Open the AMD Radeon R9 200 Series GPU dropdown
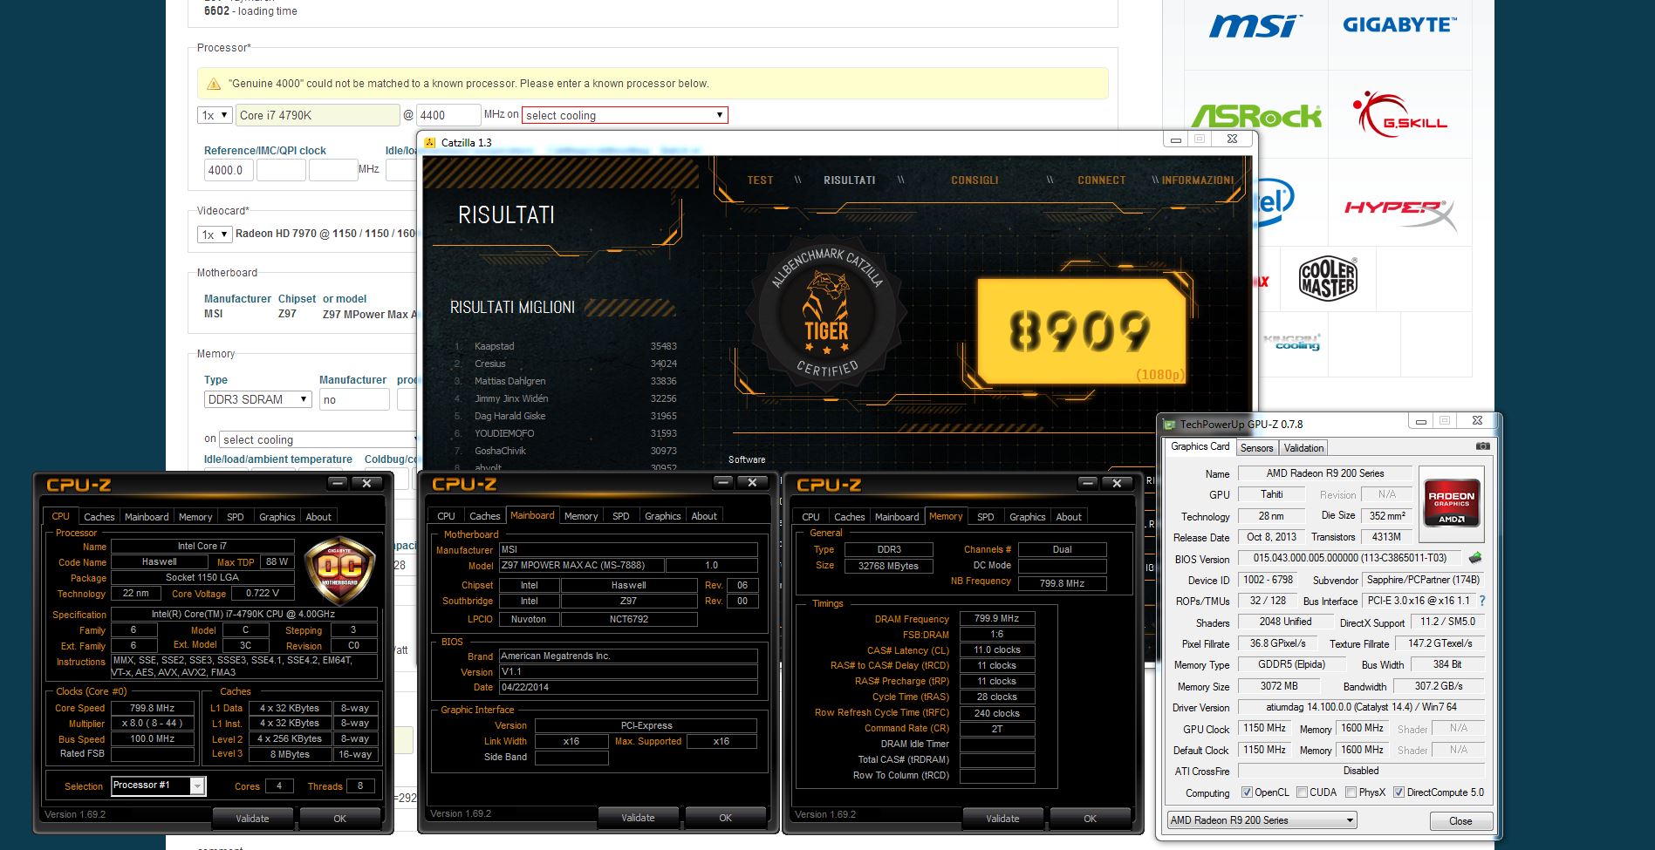1655x850 pixels. 1262,820
